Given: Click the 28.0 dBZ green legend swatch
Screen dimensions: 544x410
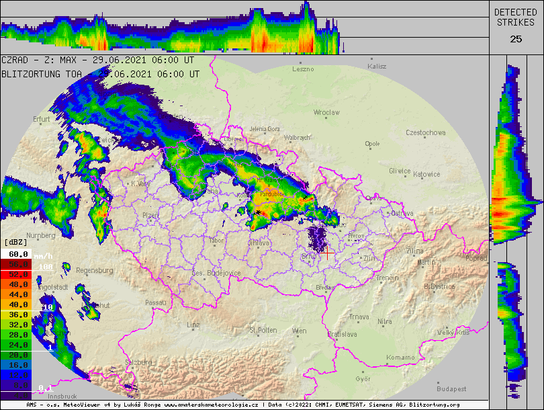Looking at the screenshot, I should point(16,335).
